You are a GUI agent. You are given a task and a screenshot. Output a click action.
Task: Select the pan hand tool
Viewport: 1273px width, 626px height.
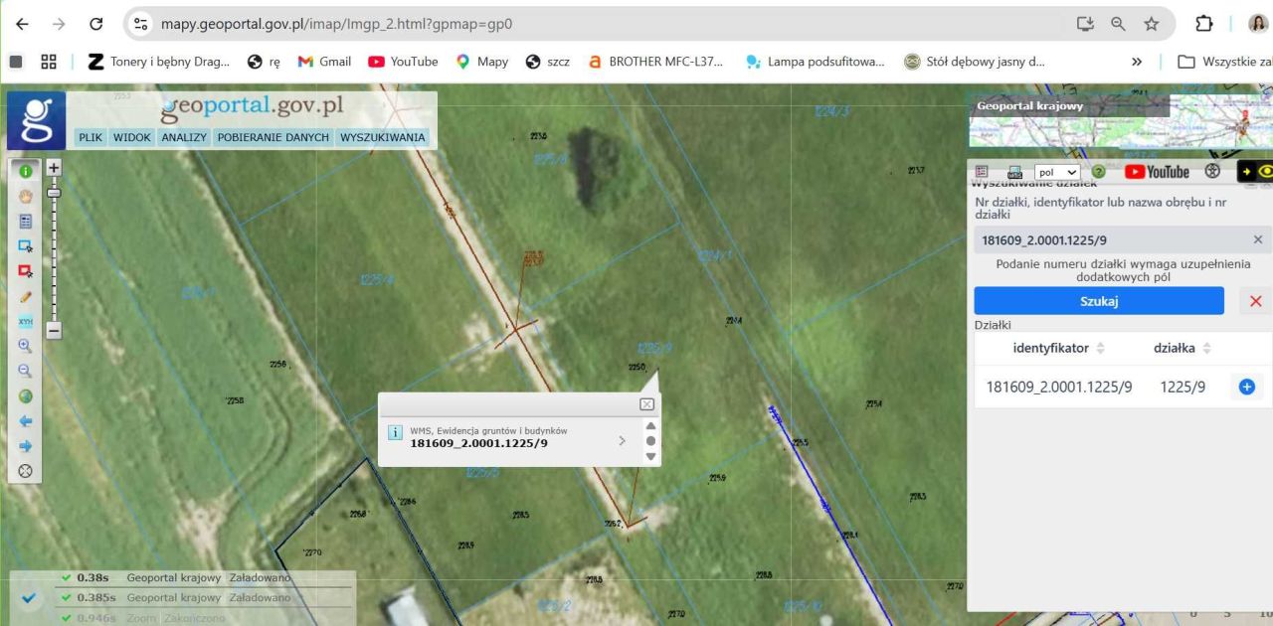coord(26,196)
